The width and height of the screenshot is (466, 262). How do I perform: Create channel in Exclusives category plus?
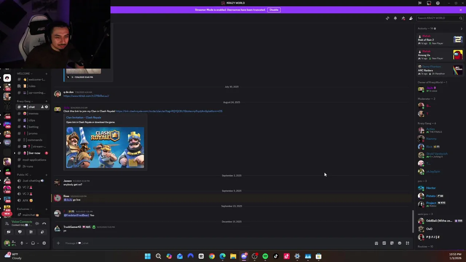[x=46, y=209]
